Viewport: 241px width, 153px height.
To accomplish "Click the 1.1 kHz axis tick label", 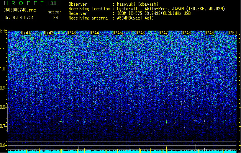I will [x=3, y=50].
